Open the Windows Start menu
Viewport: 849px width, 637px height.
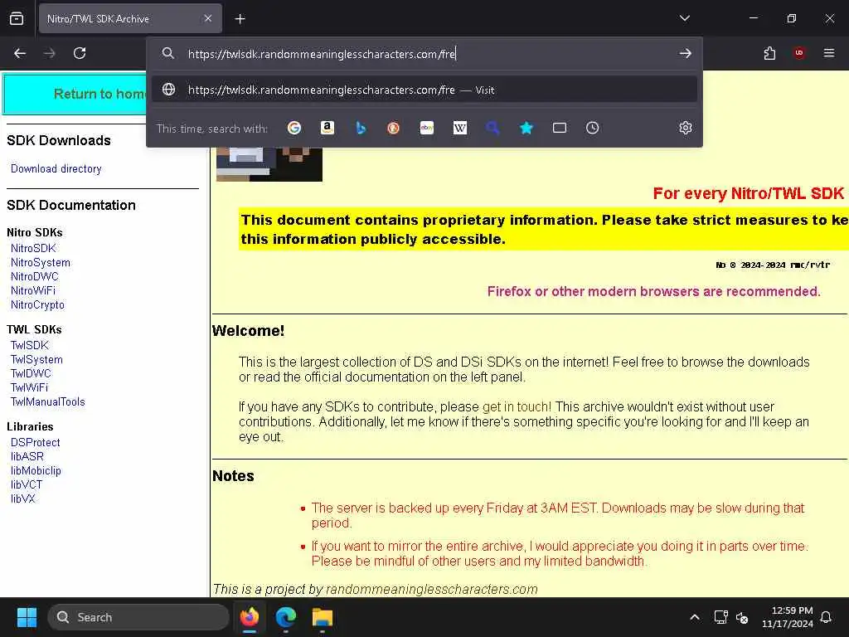27,617
